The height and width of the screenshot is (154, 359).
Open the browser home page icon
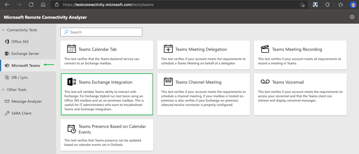(x=43, y=5)
